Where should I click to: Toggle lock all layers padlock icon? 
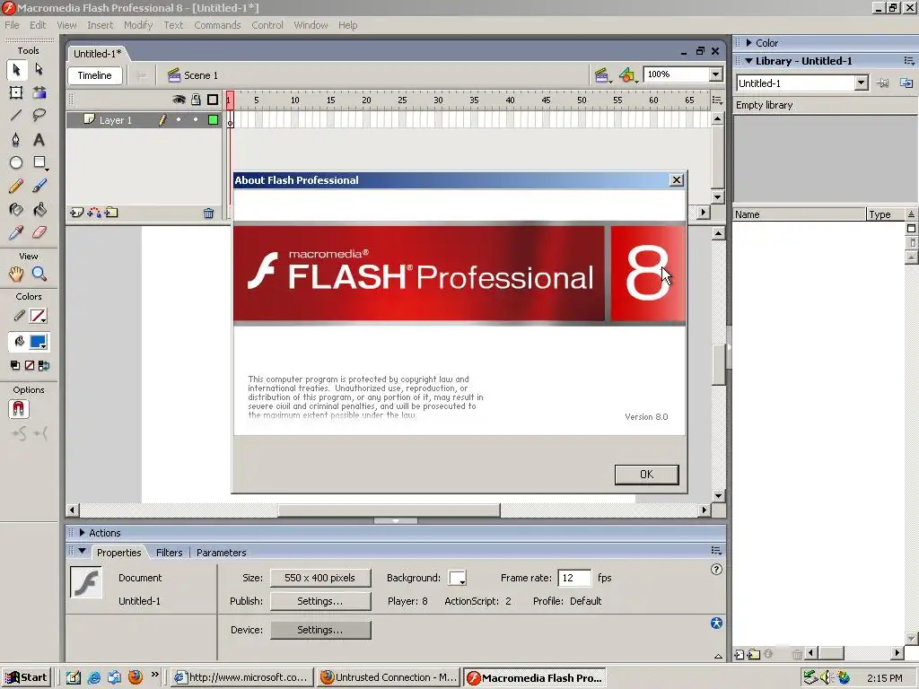[x=197, y=100]
